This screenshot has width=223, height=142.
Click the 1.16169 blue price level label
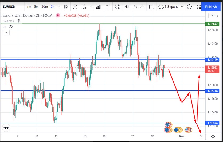213,60
